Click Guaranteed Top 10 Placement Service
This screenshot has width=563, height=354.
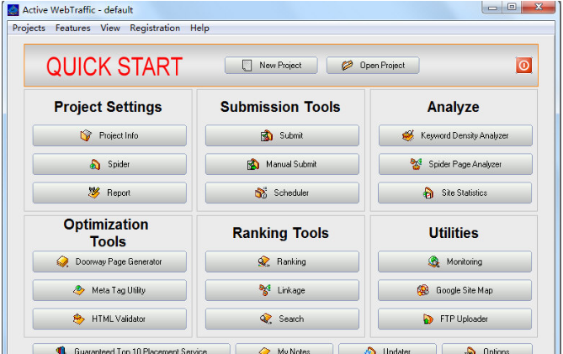pyautogui.click(x=131, y=349)
